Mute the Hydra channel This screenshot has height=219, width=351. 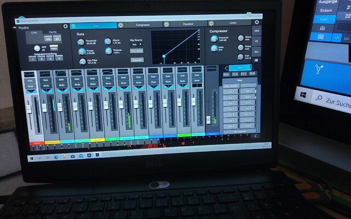30,87
